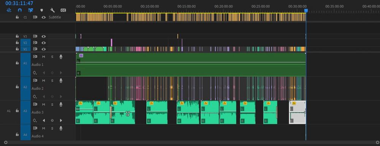Toggle A4 track targeting button
The height and width of the screenshot is (146, 380).
point(25,135)
